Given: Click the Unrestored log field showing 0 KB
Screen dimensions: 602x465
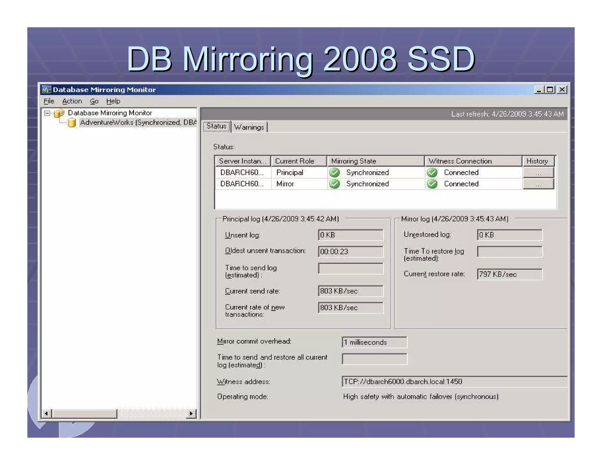Looking at the screenshot, I should pos(510,235).
